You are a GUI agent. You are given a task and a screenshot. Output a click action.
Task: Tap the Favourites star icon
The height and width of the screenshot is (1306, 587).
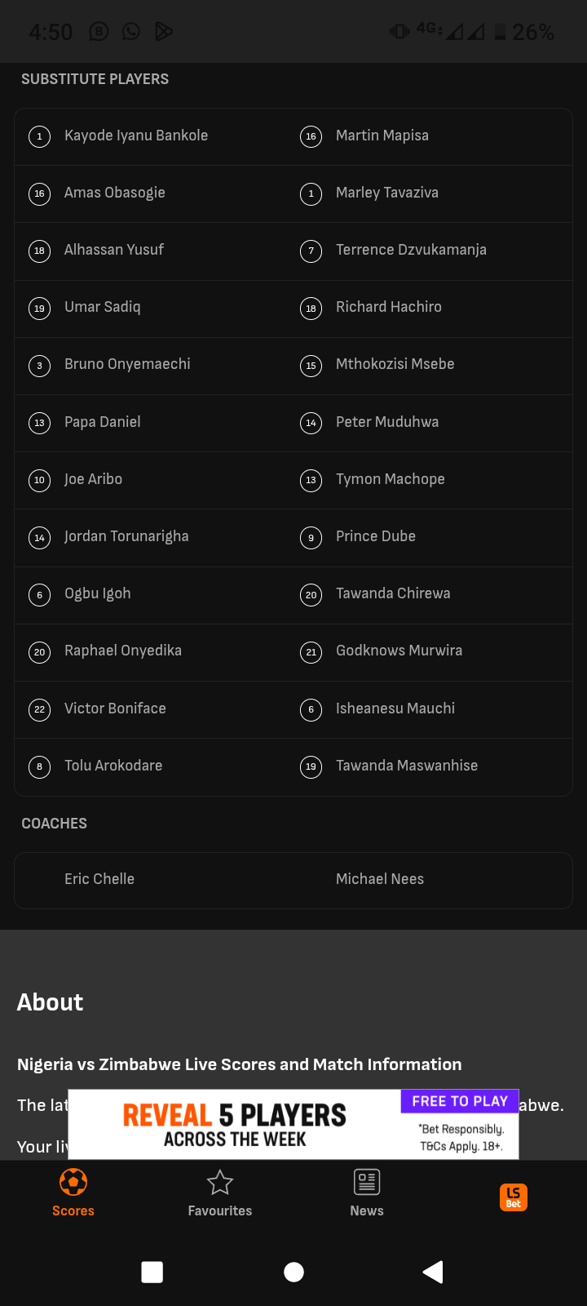coord(220,1182)
